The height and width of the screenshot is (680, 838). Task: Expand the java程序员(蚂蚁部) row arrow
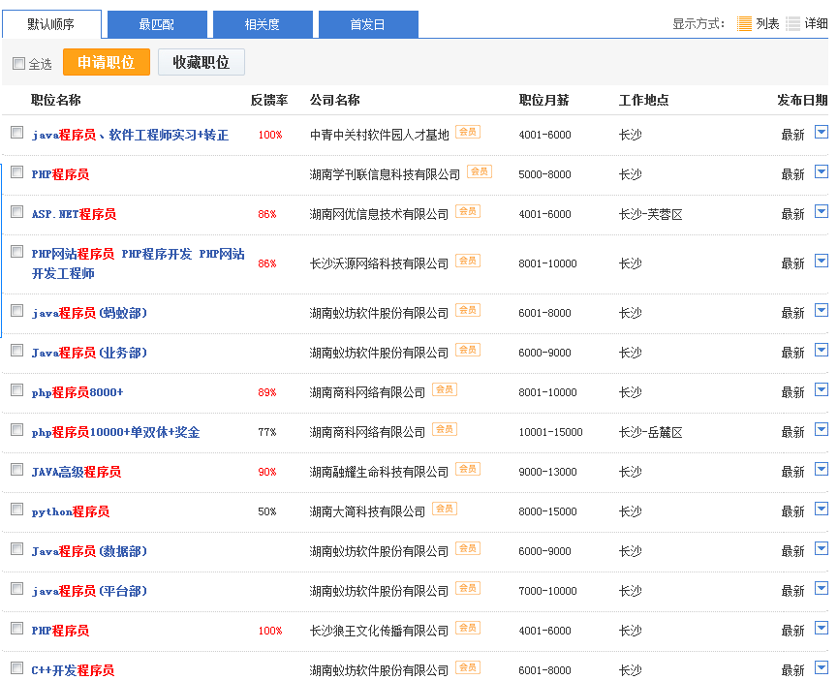coord(822,310)
